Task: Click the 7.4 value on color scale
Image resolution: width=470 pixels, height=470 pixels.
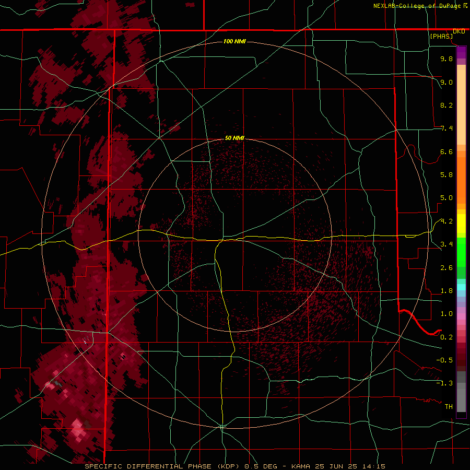Action: pyautogui.click(x=446, y=128)
